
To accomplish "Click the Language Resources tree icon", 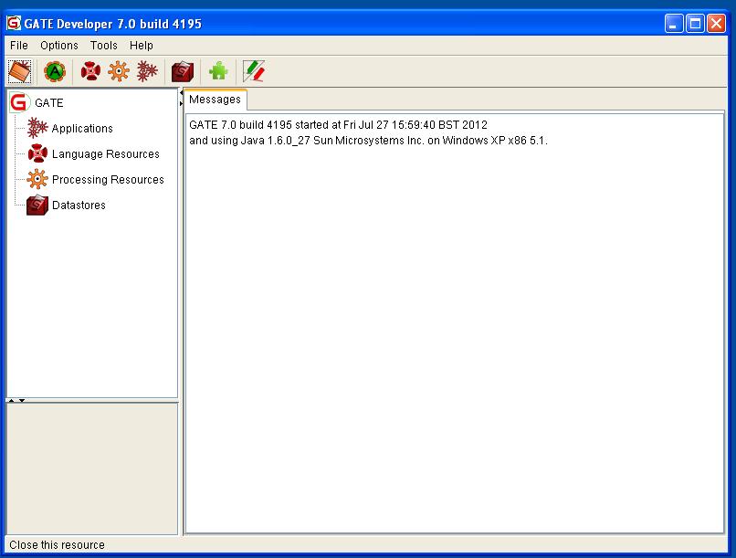I will tap(37, 153).
